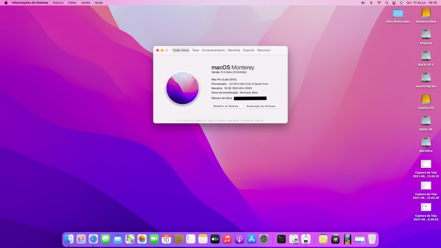Open Finder in the Dock
The width and height of the screenshot is (441, 248).
click(69, 239)
